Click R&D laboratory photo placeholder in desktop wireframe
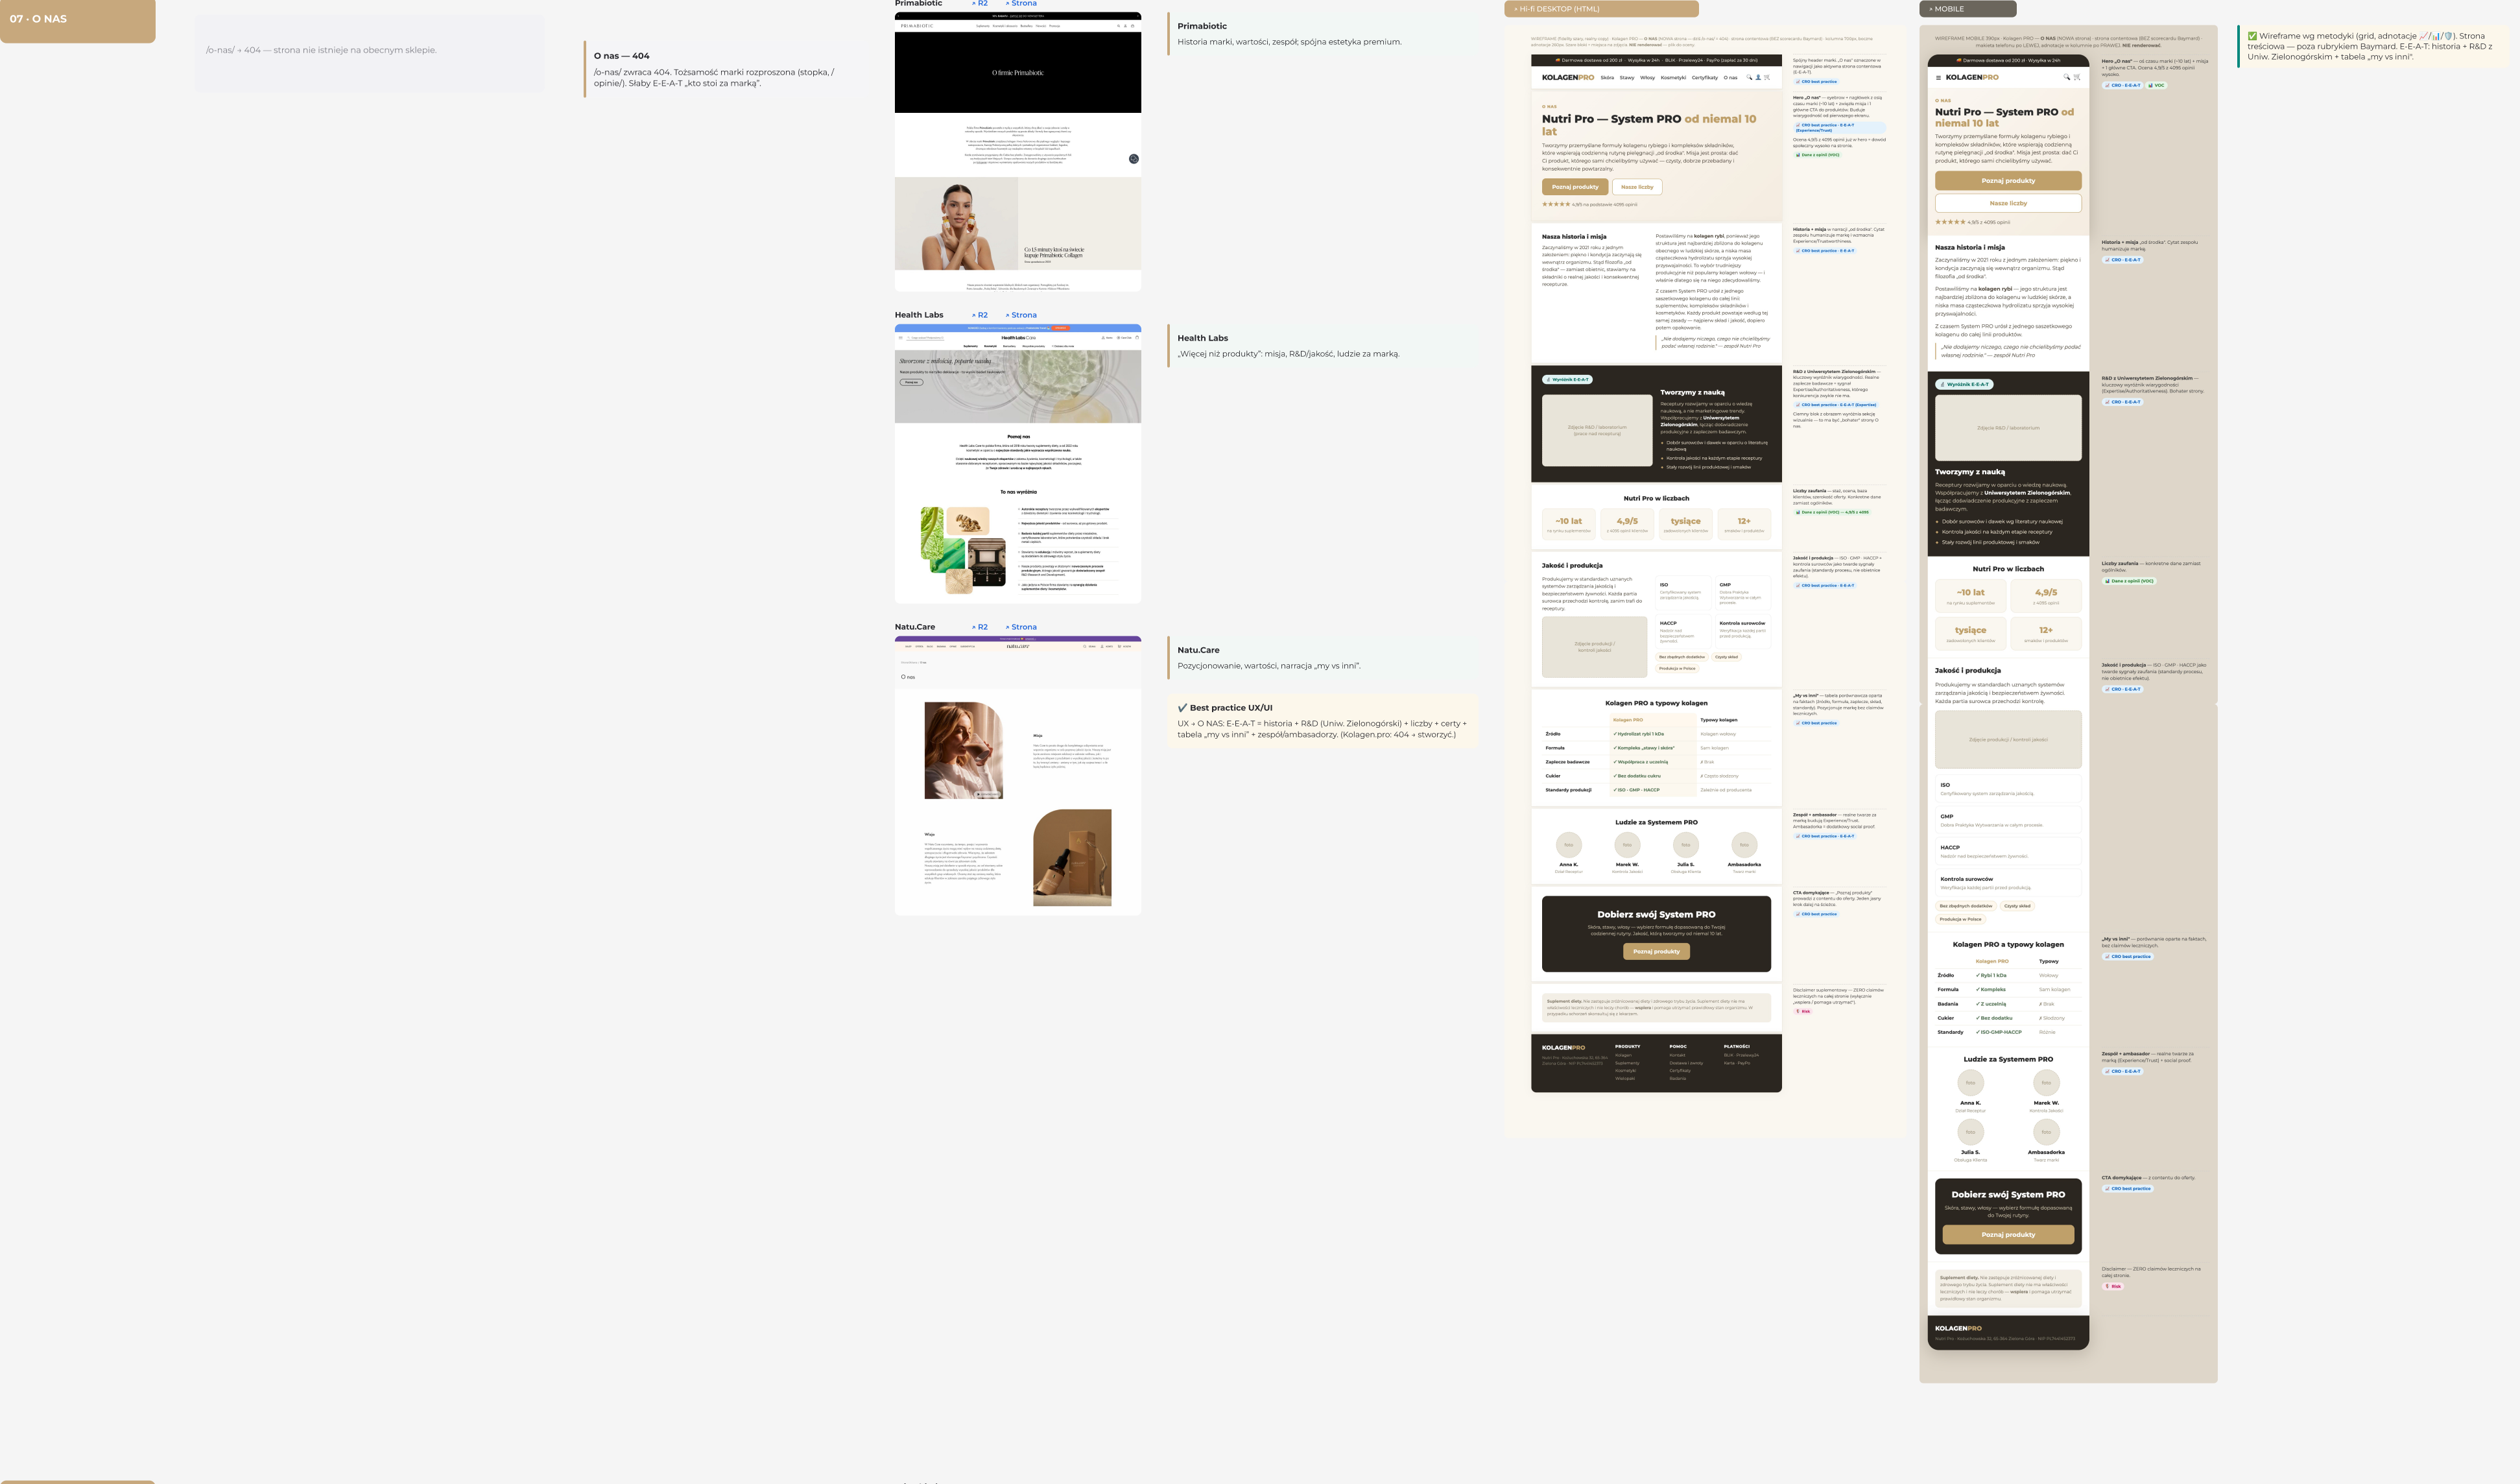Viewport: 2520px width, 1484px height. coord(1597,431)
